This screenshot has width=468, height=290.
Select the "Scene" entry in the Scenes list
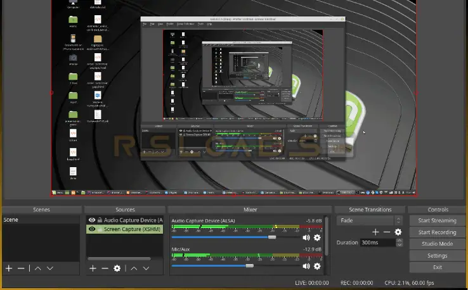tap(41, 220)
